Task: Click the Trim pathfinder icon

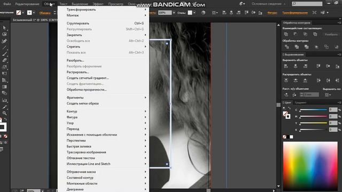Action: pyautogui.click(x=297, y=47)
